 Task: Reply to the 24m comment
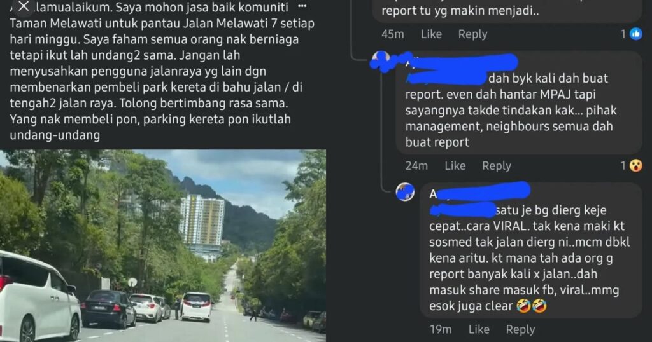497,166
